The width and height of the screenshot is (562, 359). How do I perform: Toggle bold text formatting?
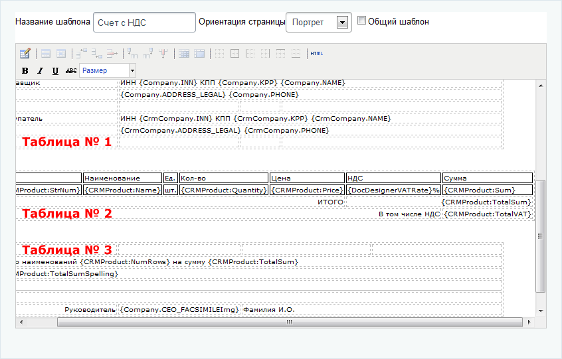coord(25,70)
